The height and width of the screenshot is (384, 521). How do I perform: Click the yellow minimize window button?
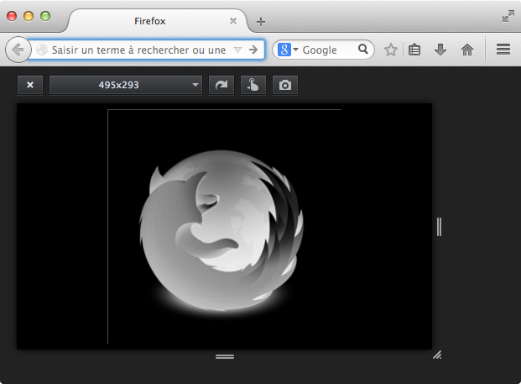pos(29,16)
